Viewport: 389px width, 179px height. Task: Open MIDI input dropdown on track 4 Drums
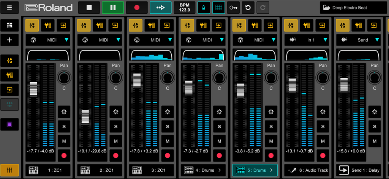click(203, 40)
